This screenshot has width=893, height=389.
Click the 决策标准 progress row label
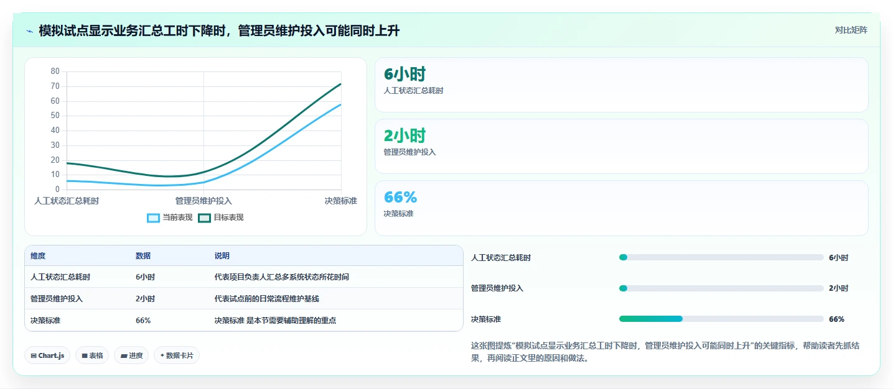tap(486, 319)
